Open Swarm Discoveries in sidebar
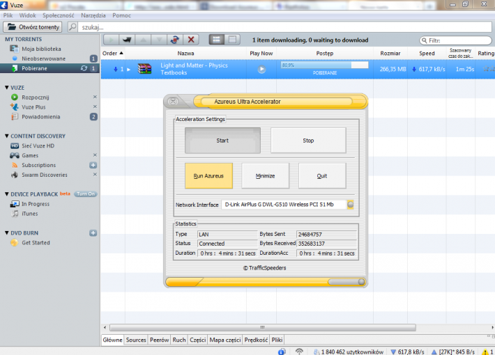Image resolution: width=495 pixels, height=355 pixels. (x=44, y=175)
